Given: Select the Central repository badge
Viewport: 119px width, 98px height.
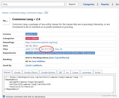Looking at the screenshot, I should point(29,53).
